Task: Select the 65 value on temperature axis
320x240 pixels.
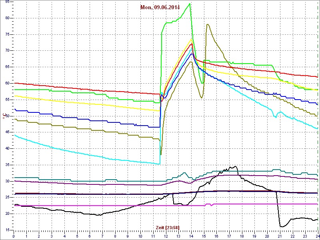Action: pyautogui.click(x=7, y=67)
